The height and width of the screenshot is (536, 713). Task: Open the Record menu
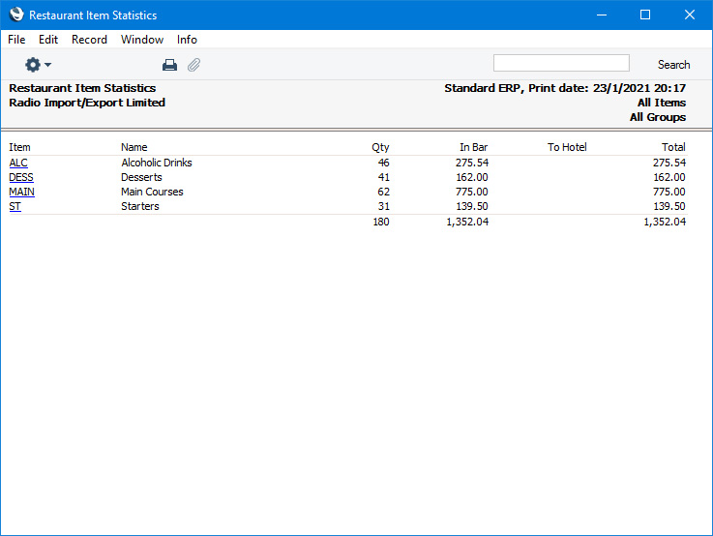[x=89, y=40]
